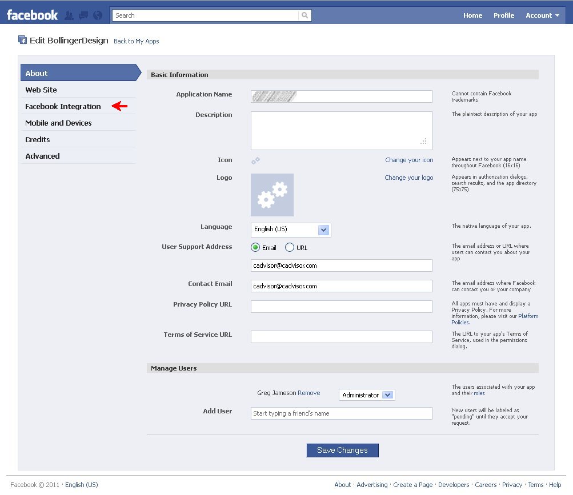Click the small gears icon in the Icon row
This screenshot has width=573, height=495.
(255, 160)
